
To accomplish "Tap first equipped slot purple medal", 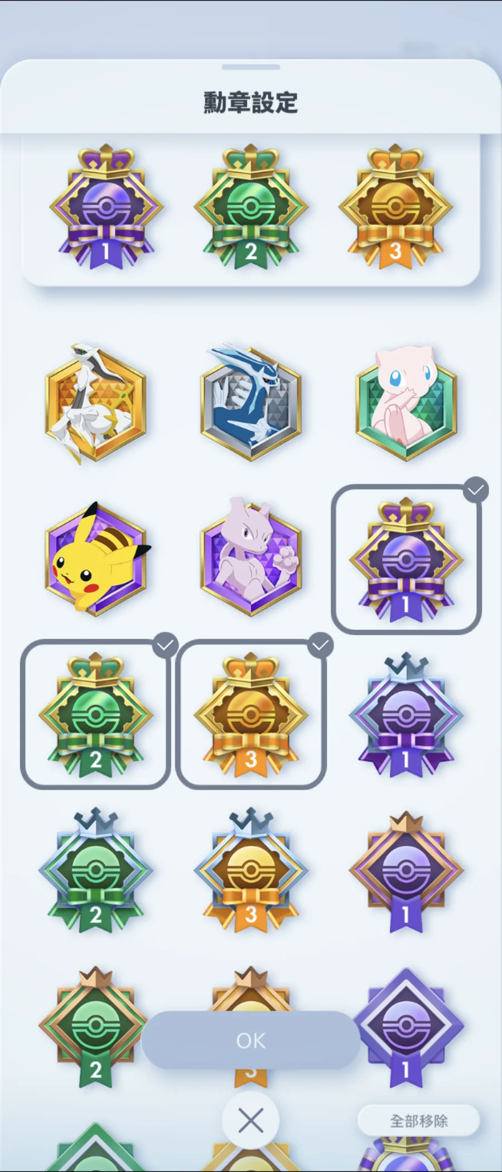I will point(106,207).
